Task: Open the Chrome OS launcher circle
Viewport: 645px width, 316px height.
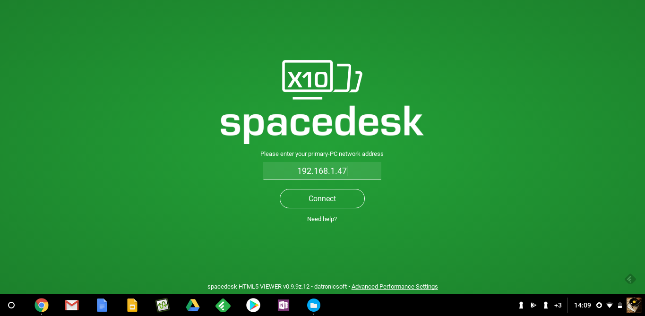Action: [x=11, y=305]
